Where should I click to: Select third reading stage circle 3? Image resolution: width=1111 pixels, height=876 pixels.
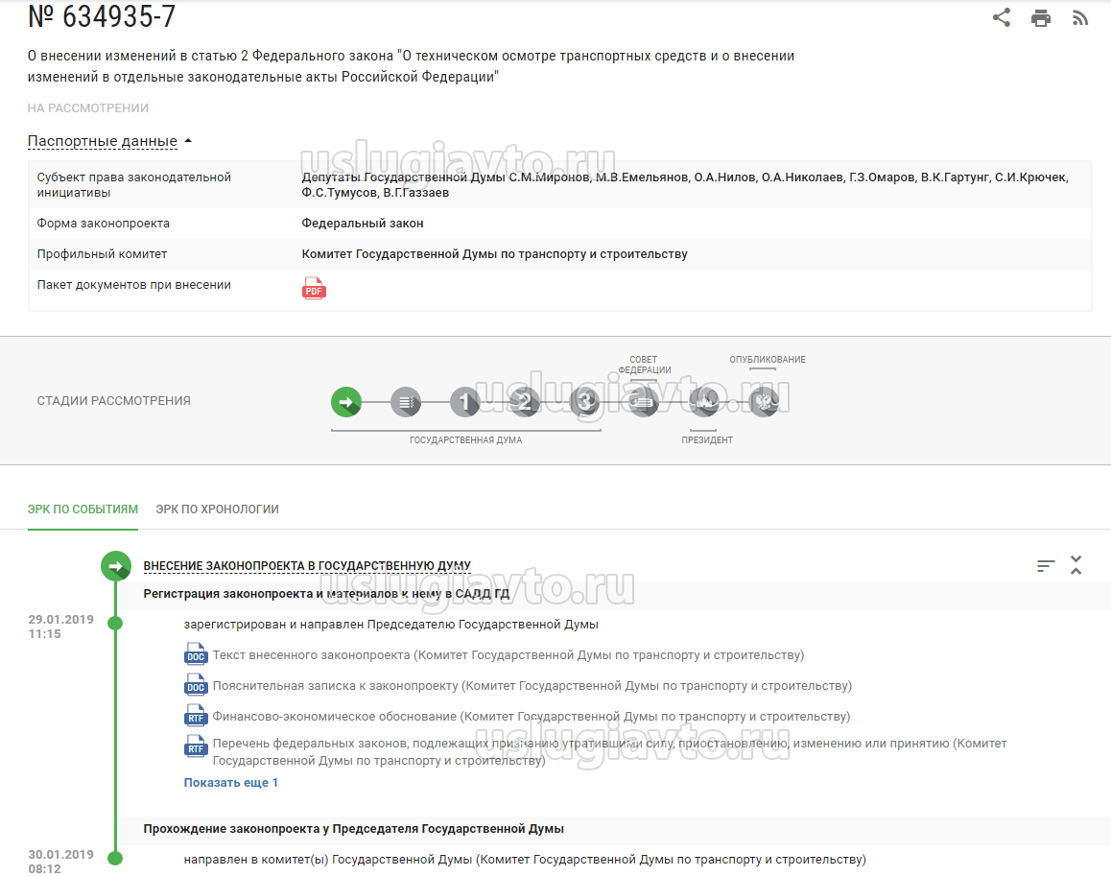(x=583, y=402)
